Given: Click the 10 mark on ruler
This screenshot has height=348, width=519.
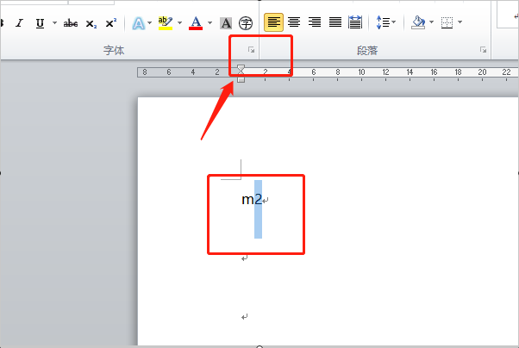Looking at the screenshot, I should [361, 72].
